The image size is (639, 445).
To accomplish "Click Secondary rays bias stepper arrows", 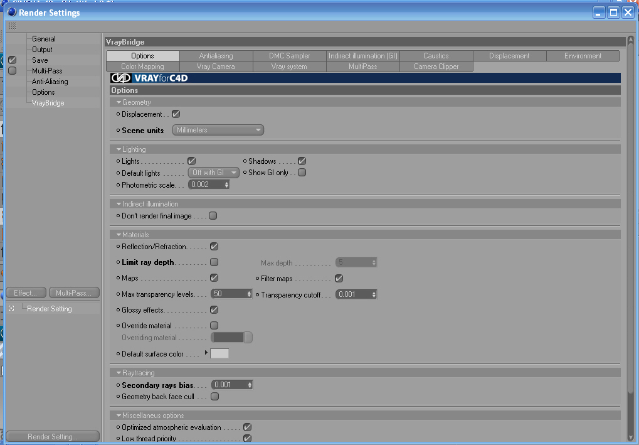I will pos(250,385).
